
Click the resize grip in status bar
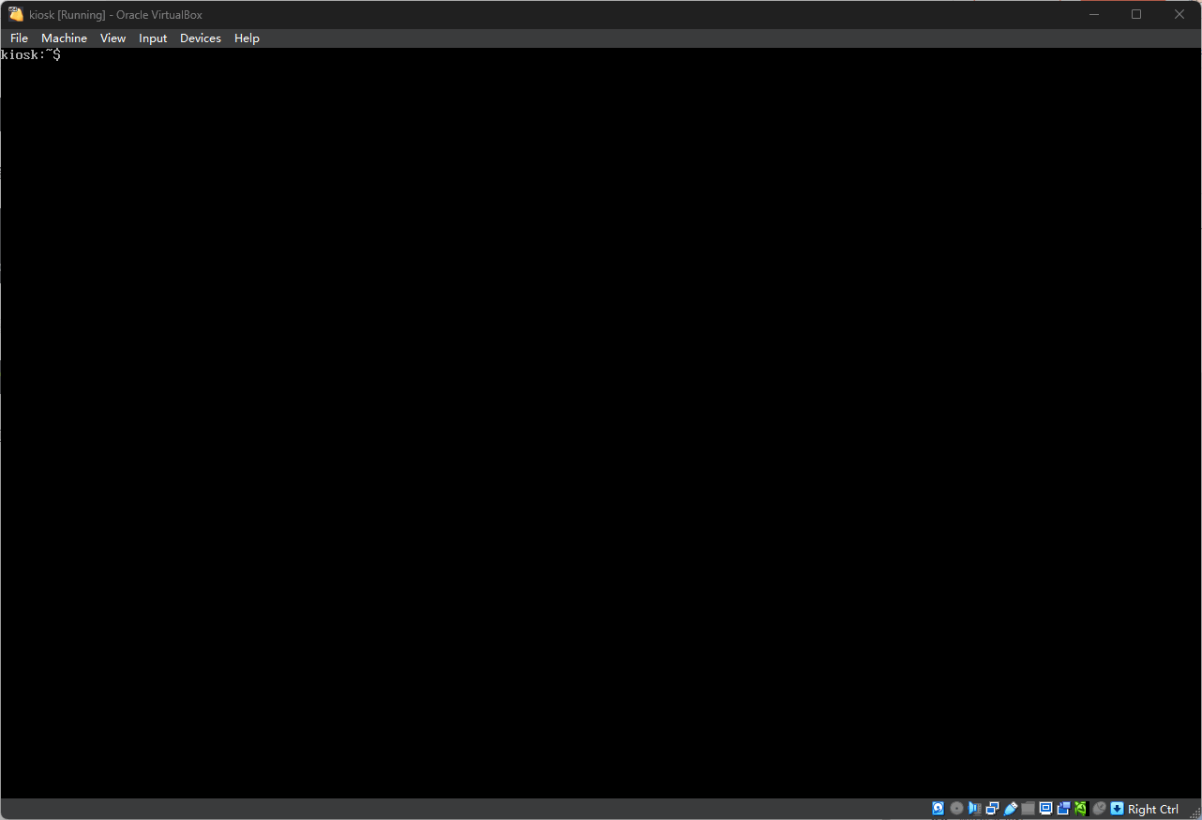tap(1194, 812)
